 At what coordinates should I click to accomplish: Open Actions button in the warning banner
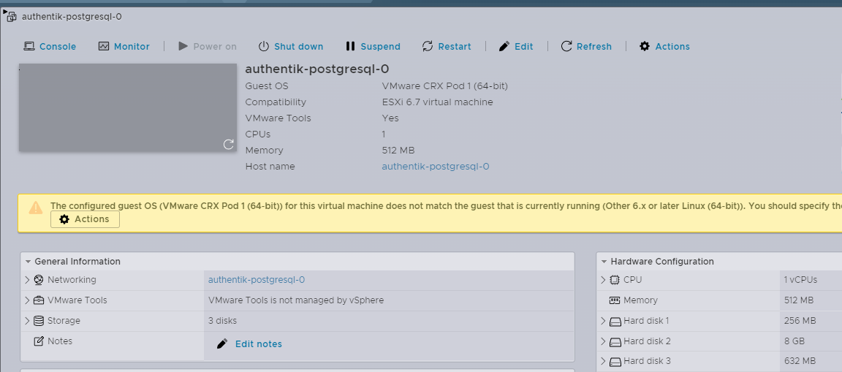[x=85, y=219]
